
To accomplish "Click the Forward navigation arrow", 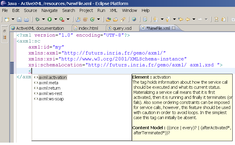I will [x=200, y=19].
